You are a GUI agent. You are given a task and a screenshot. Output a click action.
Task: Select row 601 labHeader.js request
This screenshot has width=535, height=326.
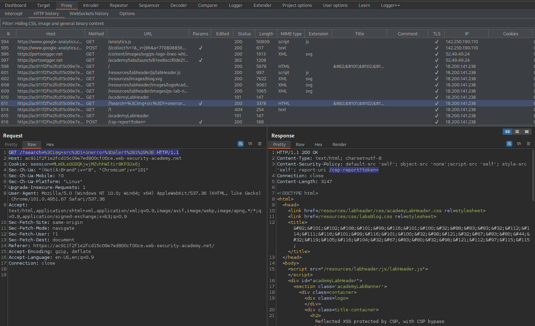pyautogui.click(x=267, y=73)
